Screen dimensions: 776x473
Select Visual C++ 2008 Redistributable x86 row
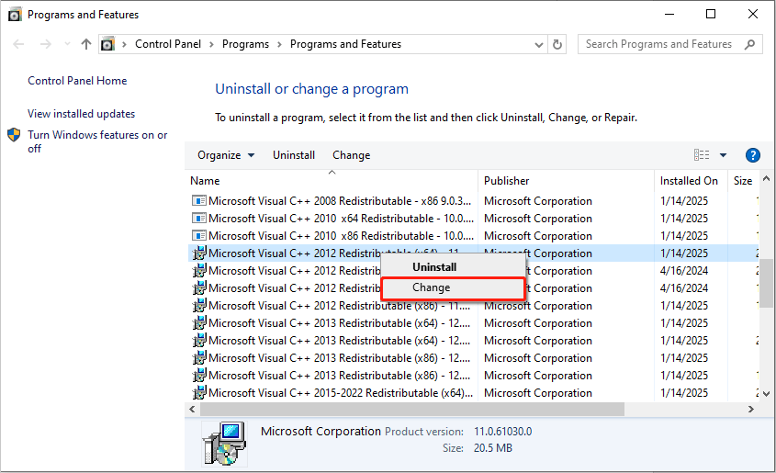pyautogui.click(x=474, y=201)
